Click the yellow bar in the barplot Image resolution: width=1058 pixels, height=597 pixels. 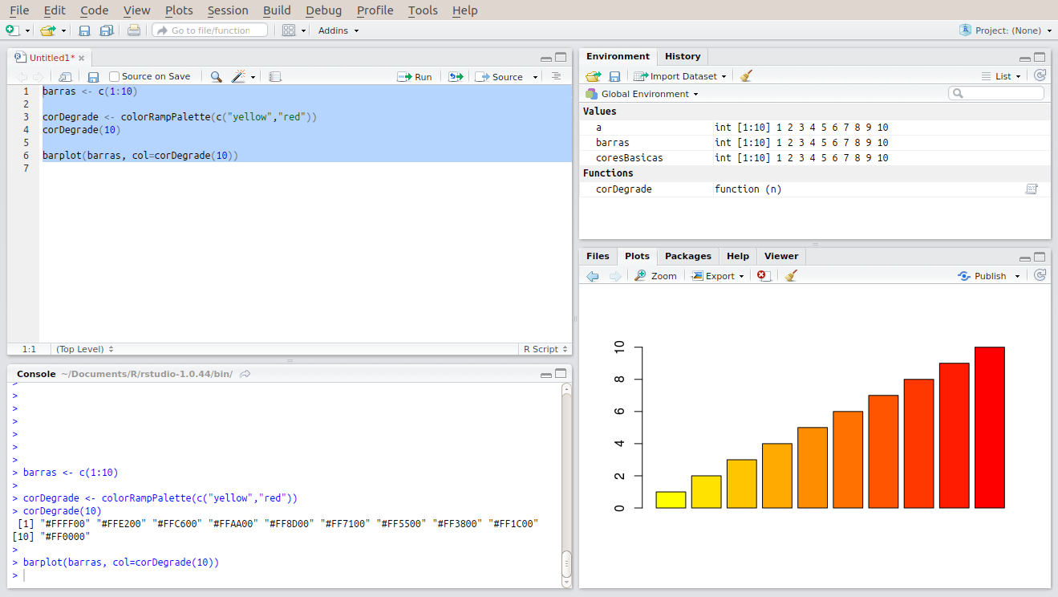[671, 500]
